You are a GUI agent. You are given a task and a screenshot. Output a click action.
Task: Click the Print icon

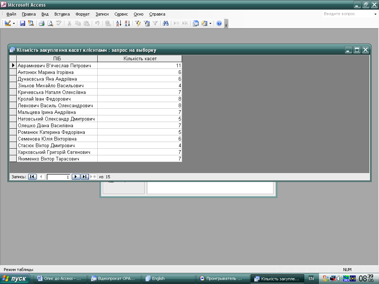click(41, 23)
